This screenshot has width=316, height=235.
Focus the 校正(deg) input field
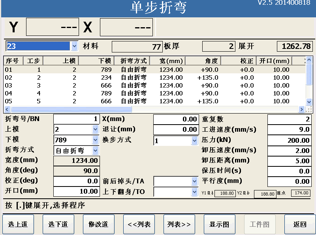pos(76,181)
